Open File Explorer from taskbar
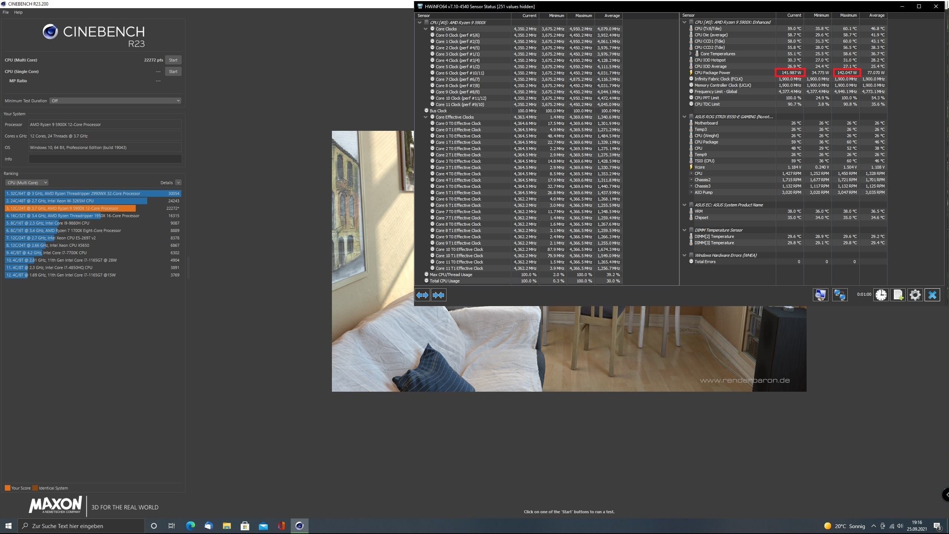Viewport: 949px width, 534px height. pyautogui.click(x=227, y=526)
